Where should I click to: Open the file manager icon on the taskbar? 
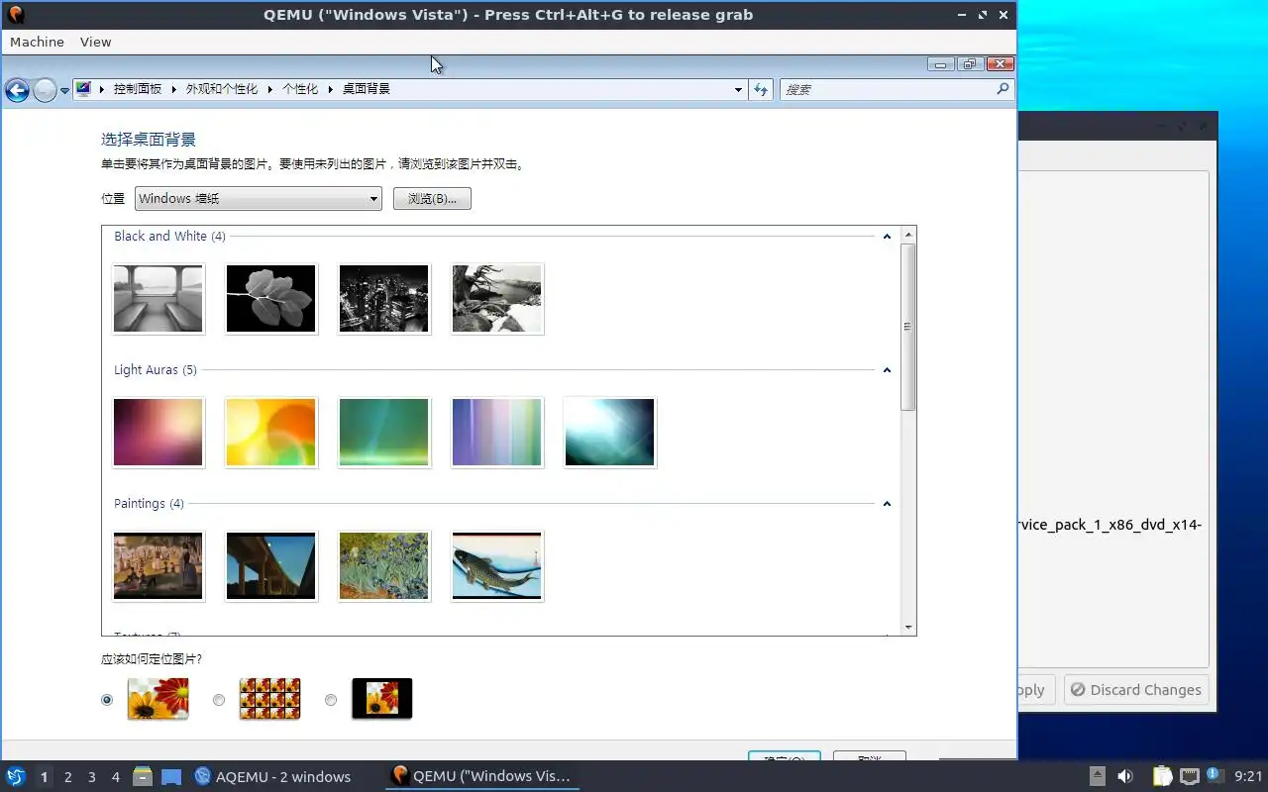tap(143, 777)
